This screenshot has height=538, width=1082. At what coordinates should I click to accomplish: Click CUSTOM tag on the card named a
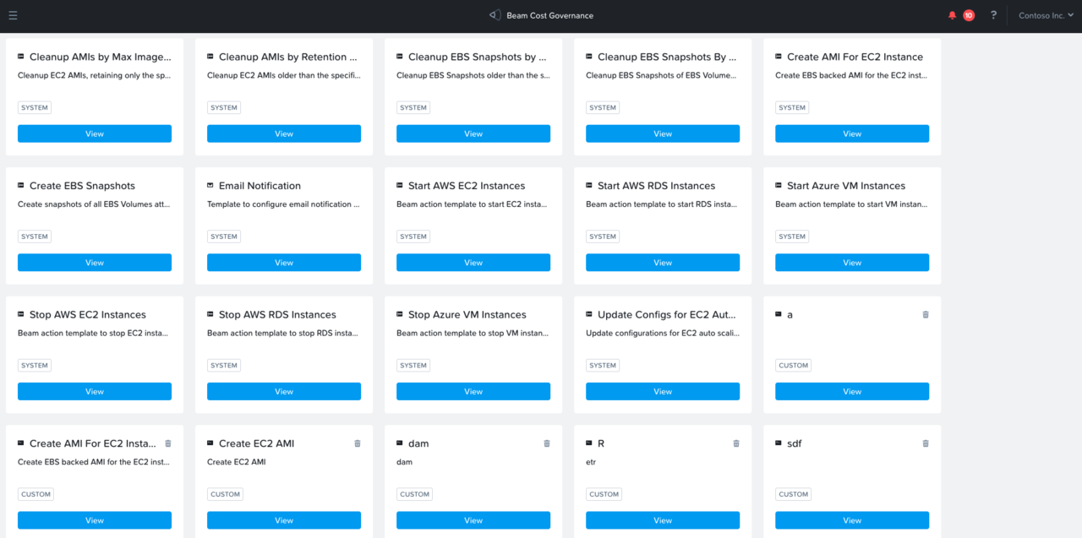(794, 366)
